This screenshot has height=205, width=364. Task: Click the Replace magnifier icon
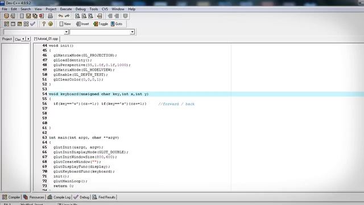(x=84, y=16)
